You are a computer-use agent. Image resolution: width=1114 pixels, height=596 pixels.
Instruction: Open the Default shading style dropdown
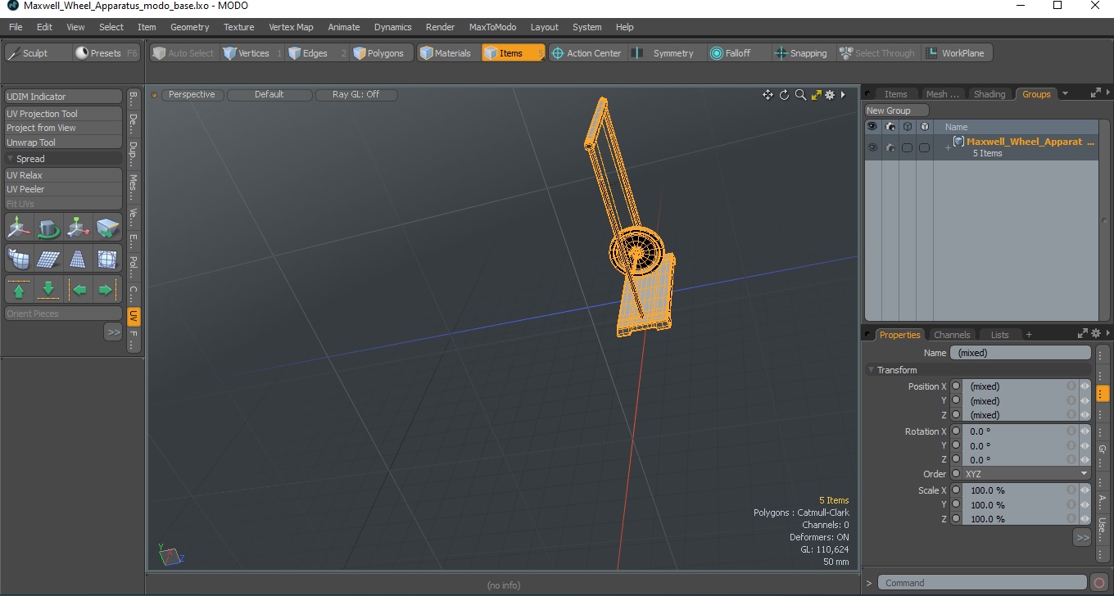[x=269, y=95]
